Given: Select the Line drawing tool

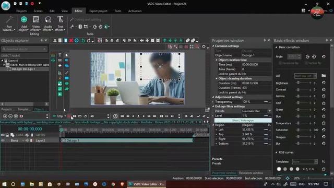Looking at the screenshot, I should coord(67,73).
